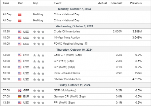Open FOMC Meeting Minutes event
Image resolution: width=151 pixels, height=107 pixels.
point(68,44)
